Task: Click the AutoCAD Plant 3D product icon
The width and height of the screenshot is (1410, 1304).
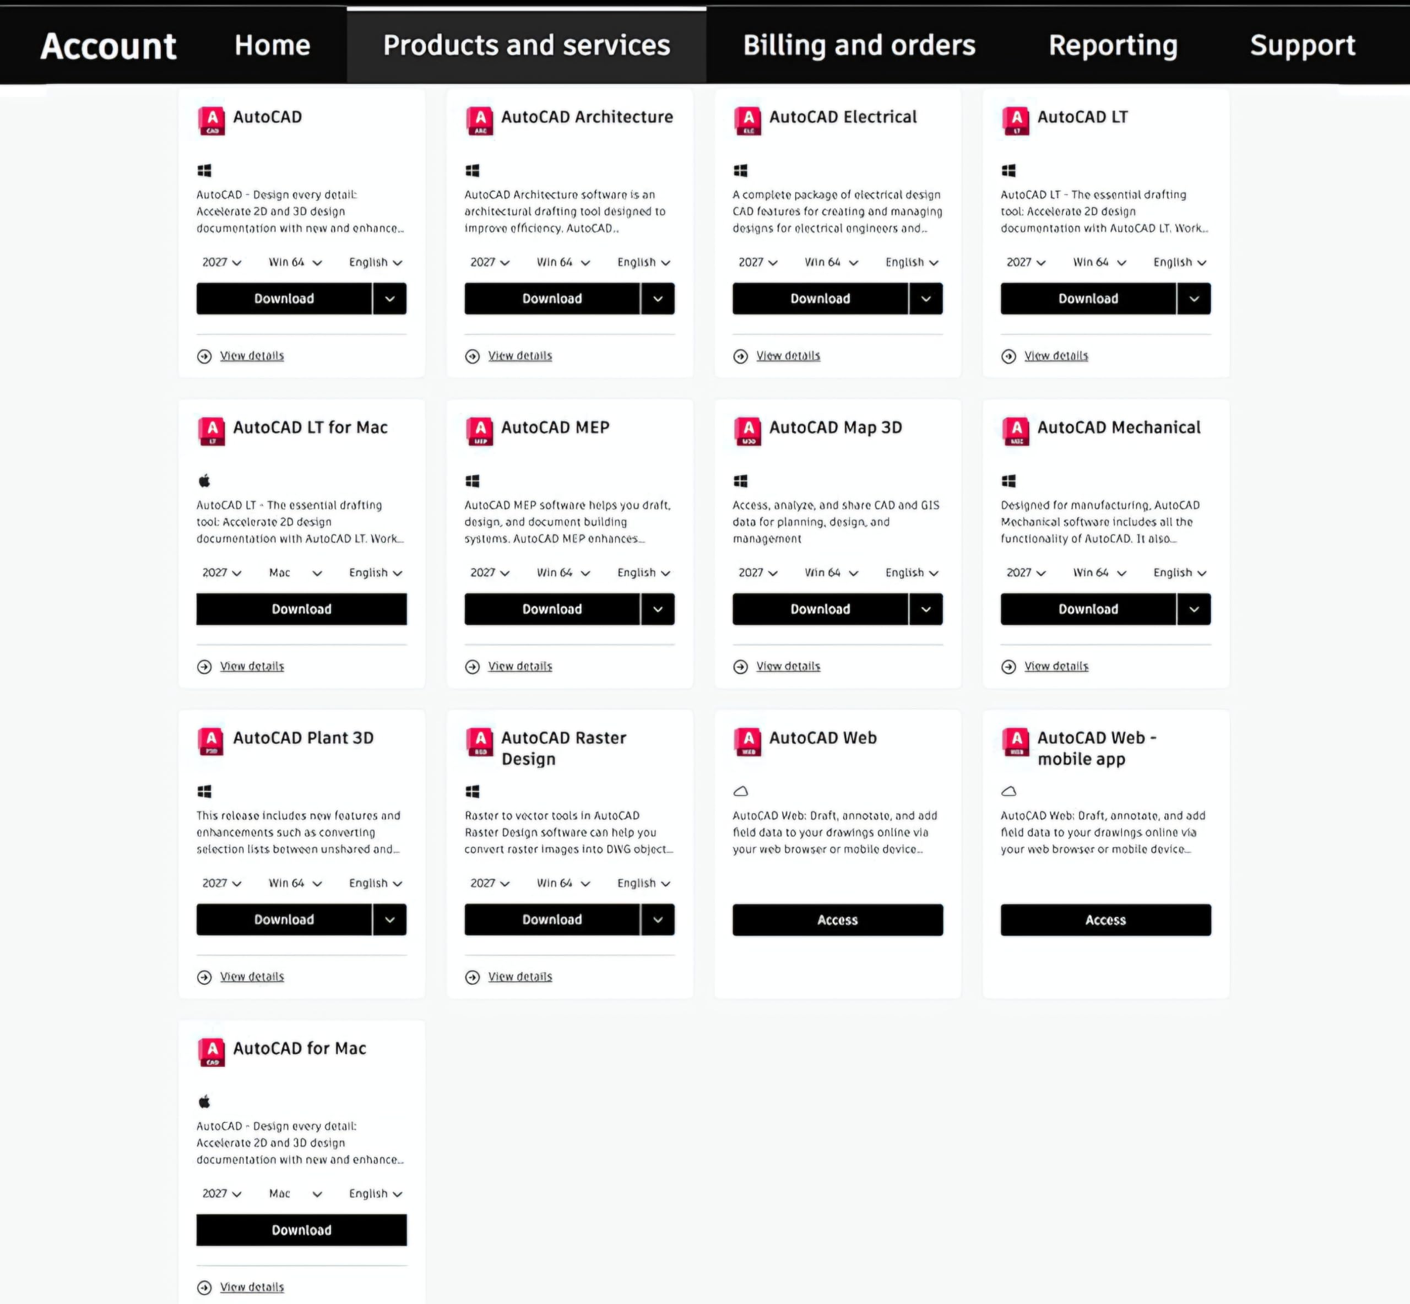Action: click(211, 742)
